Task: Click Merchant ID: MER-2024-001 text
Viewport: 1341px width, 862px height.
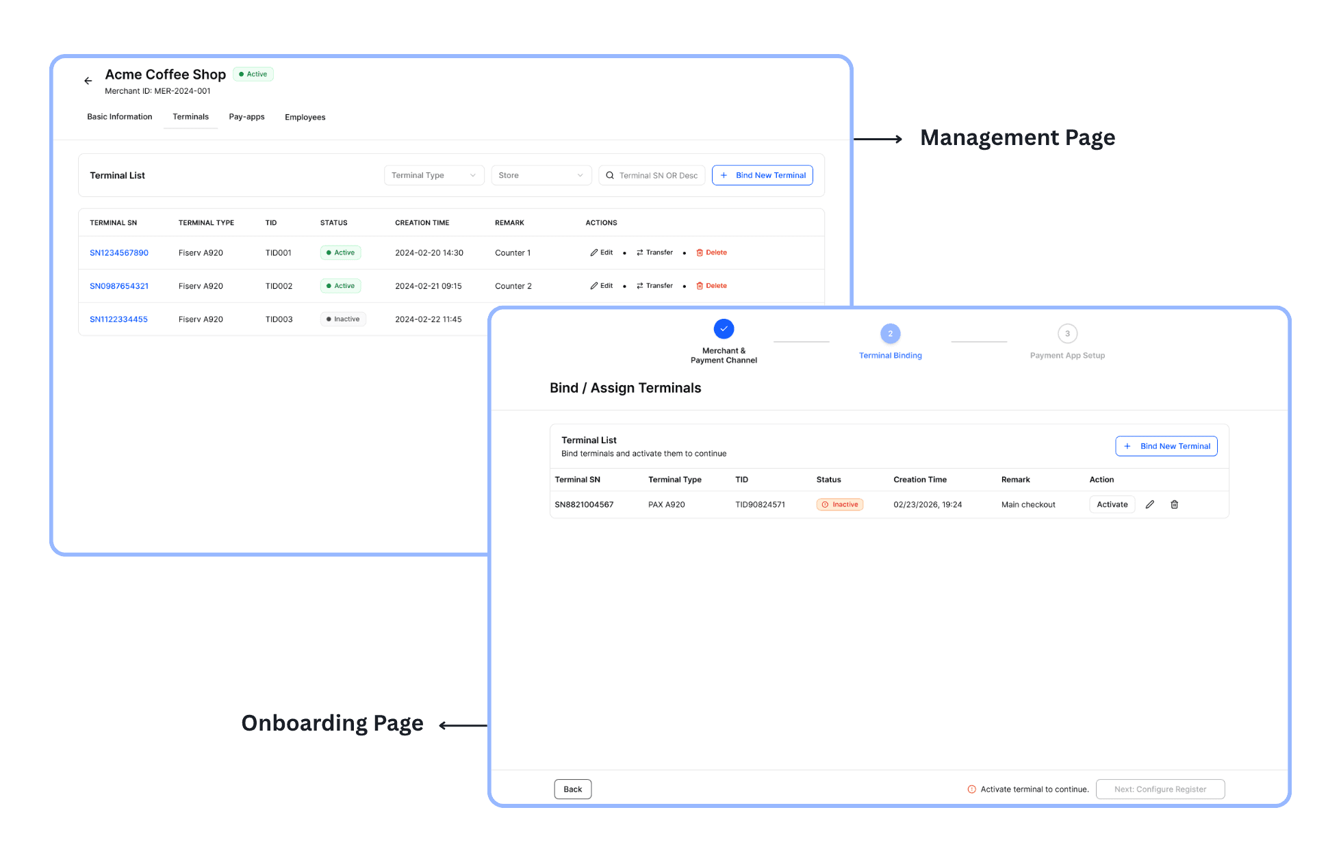Action: click(x=157, y=91)
